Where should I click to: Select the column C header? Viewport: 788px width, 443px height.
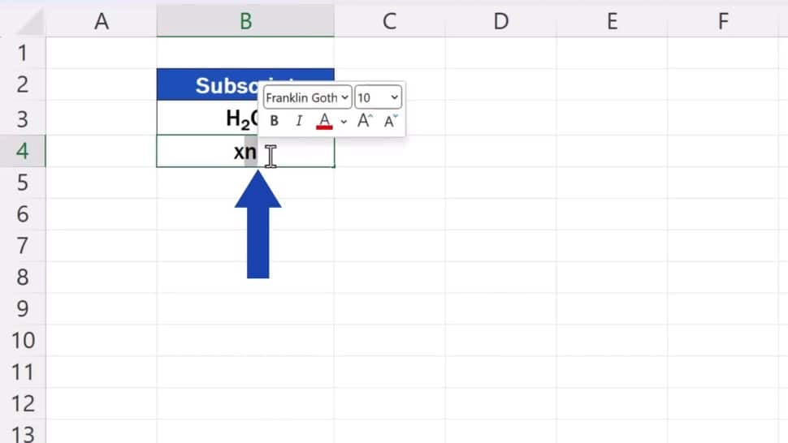point(389,21)
